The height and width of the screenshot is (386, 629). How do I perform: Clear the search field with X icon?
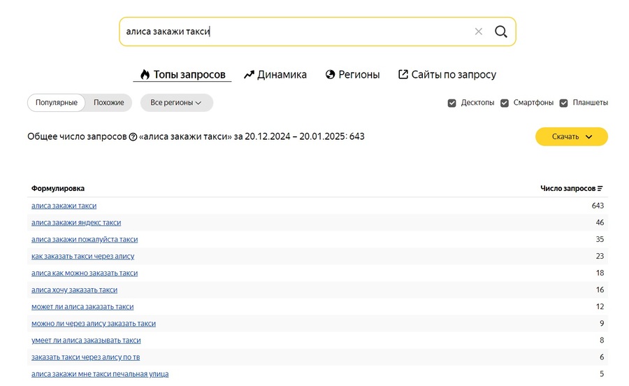(x=478, y=31)
